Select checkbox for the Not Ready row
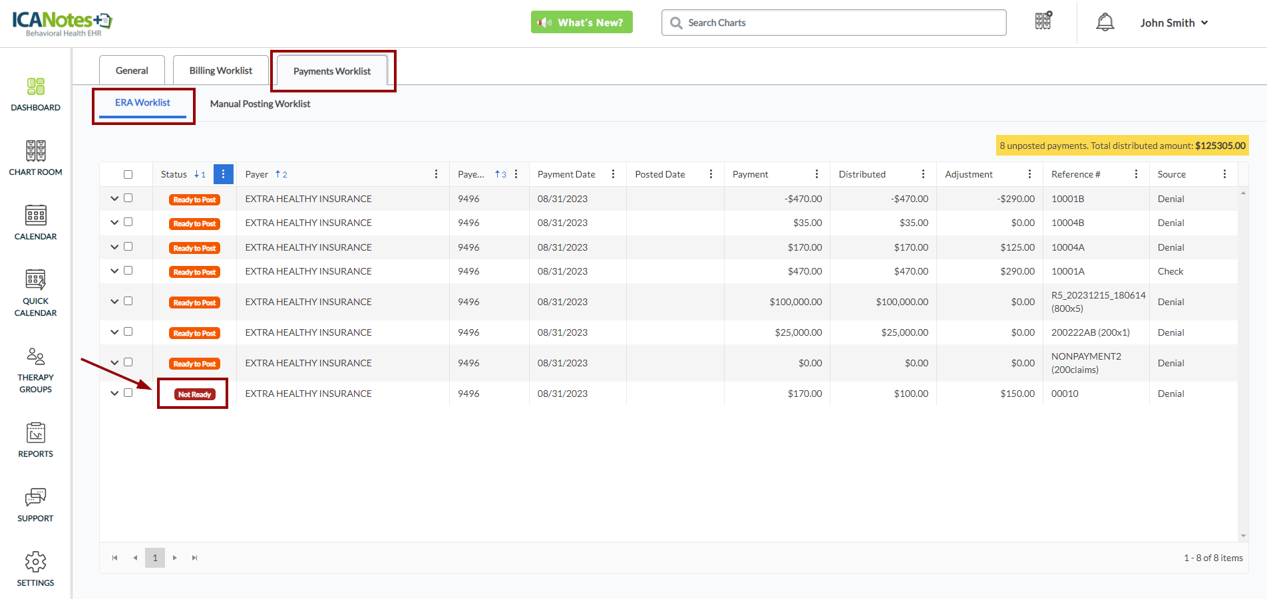 click(x=128, y=393)
